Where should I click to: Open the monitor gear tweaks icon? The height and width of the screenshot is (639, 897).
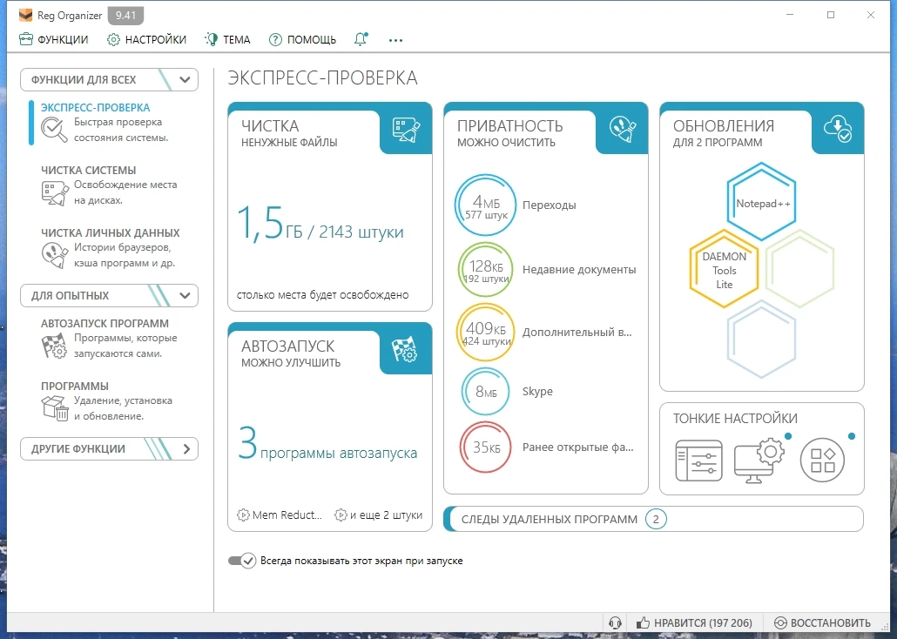coord(759,460)
